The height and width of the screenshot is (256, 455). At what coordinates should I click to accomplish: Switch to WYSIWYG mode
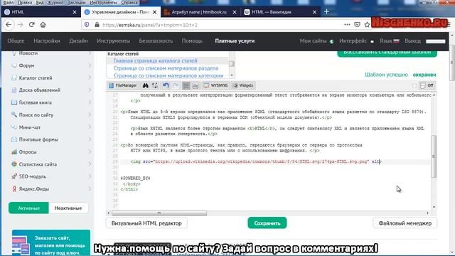click(x=215, y=85)
